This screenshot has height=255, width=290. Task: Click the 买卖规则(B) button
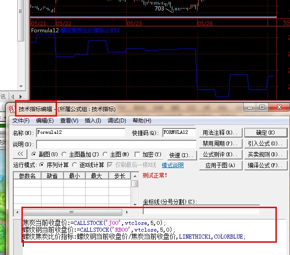click(x=265, y=154)
